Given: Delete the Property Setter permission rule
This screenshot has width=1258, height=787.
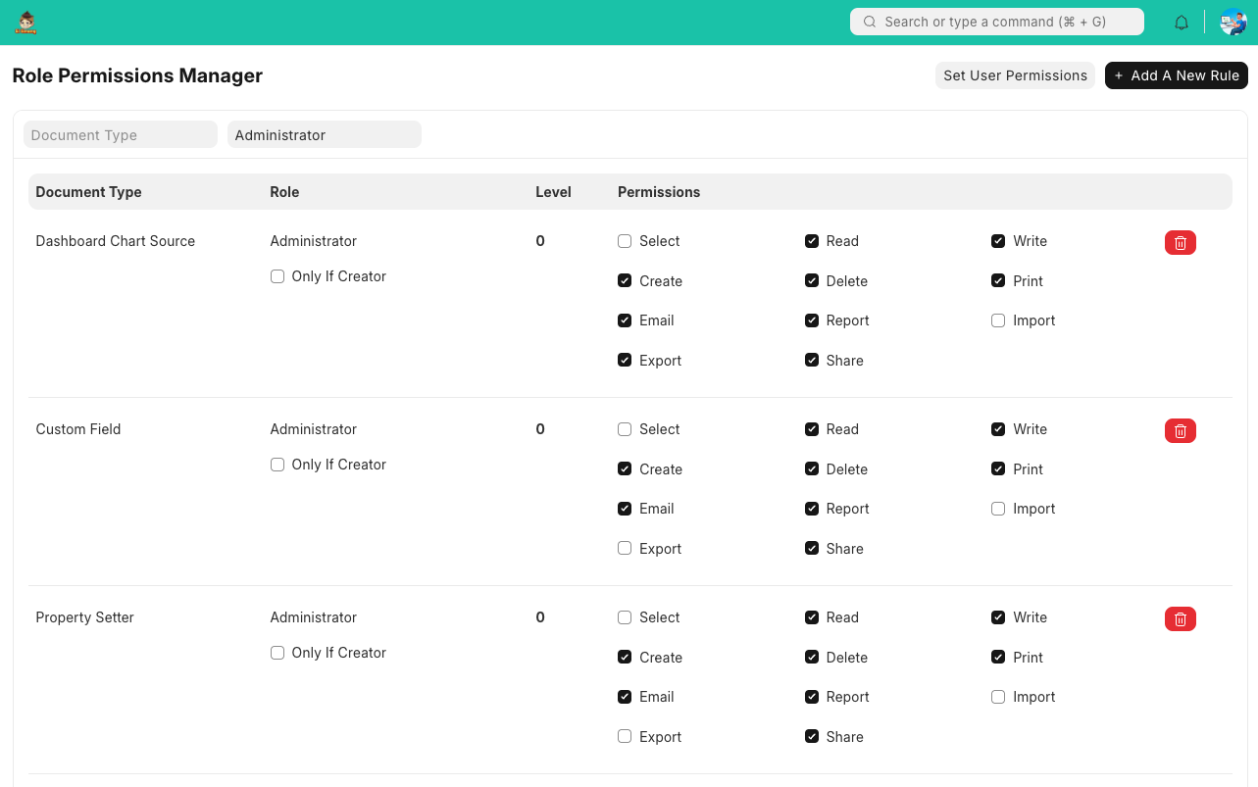Looking at the screenshot, I should pos(1180,618).
